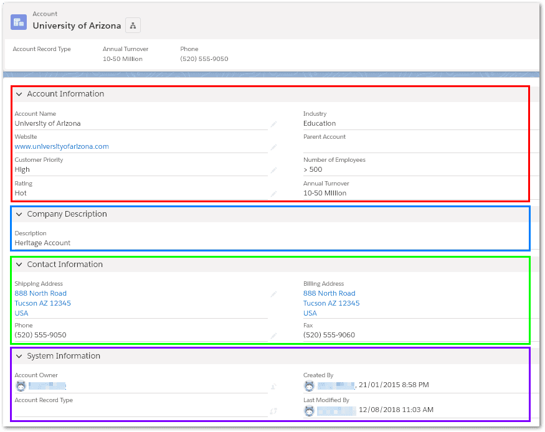This screenshot has height=432, width=545.
Task: Collapse the Account Information section
Action: [x=19, y=94]
